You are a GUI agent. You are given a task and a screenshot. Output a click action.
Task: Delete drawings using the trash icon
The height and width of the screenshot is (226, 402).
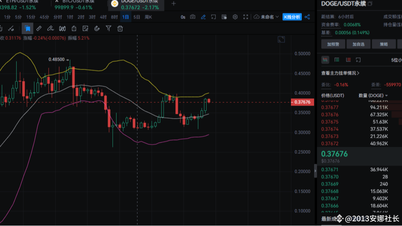click(120, 28)
